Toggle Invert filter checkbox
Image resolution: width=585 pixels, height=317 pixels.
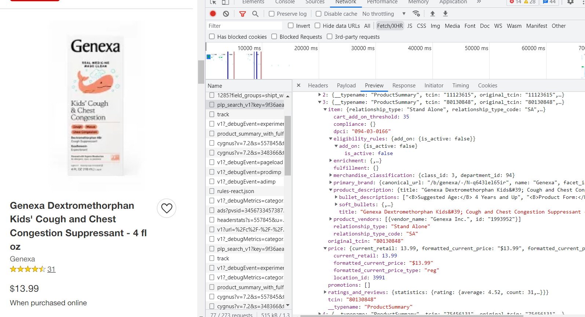pyautogui.click(x=290, y=26)
